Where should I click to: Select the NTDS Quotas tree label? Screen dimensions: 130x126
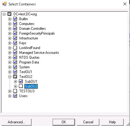(x=29, y=57)
